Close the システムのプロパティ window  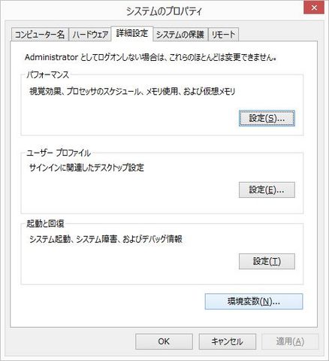(x=314, y=8)
